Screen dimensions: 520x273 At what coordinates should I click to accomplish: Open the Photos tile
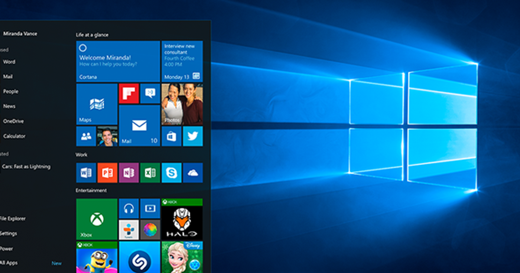[x=182, y=104]
